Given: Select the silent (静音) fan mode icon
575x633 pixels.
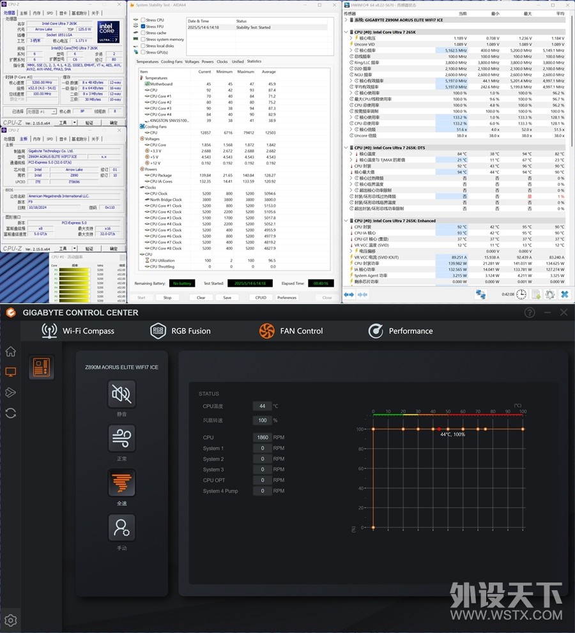Looking at the screenshot, I should pyautogui.click(x=121, y=395).
